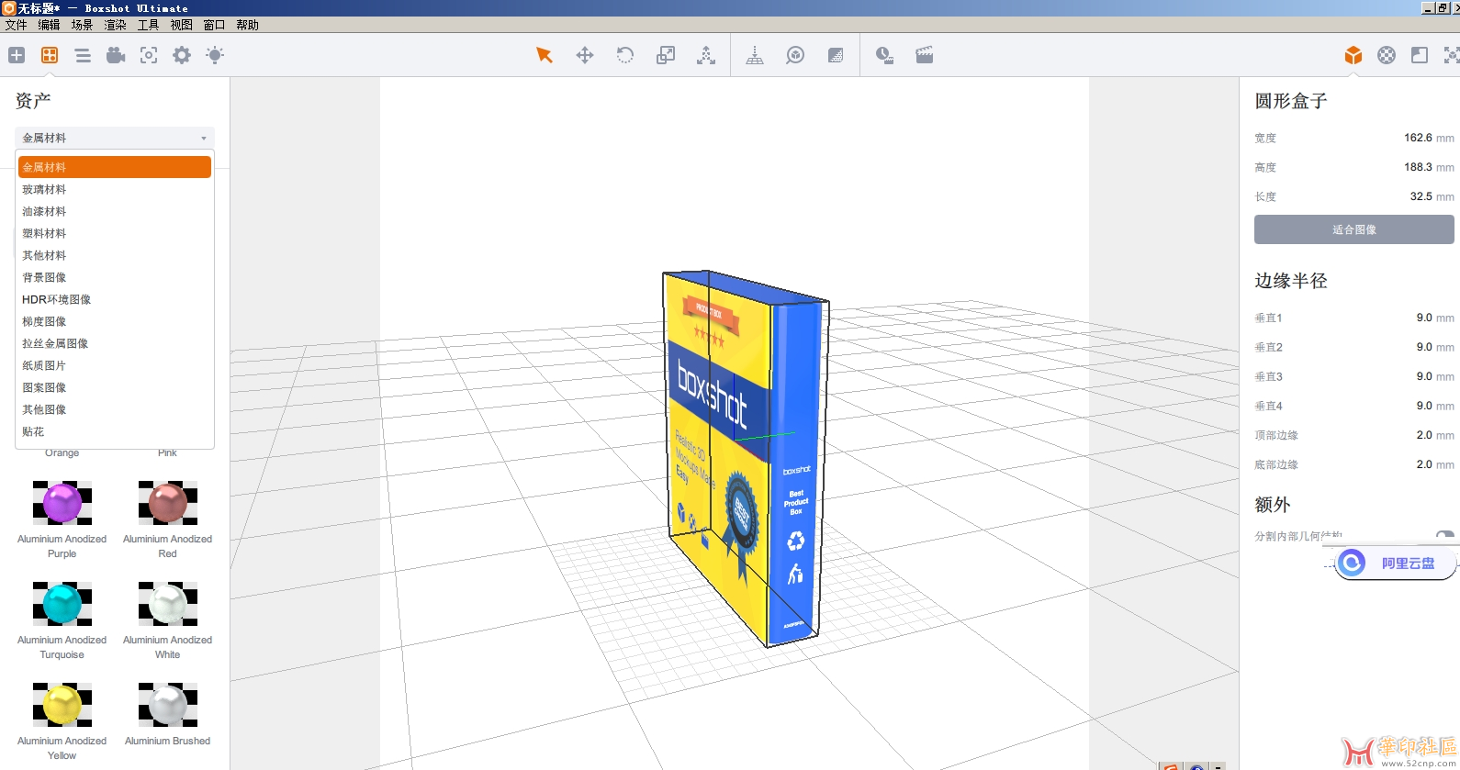Choose 背景图像 from the list
This screenshot has width=1460, height=770.
pyautogui.click(x=115, y=277)
